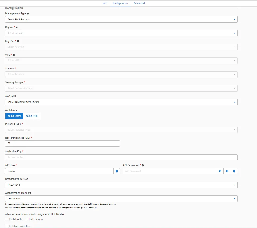This screenshot has width=257, height=228.
Task: Click the Broadcaster Version label
Action: click(x=17, y=179)
